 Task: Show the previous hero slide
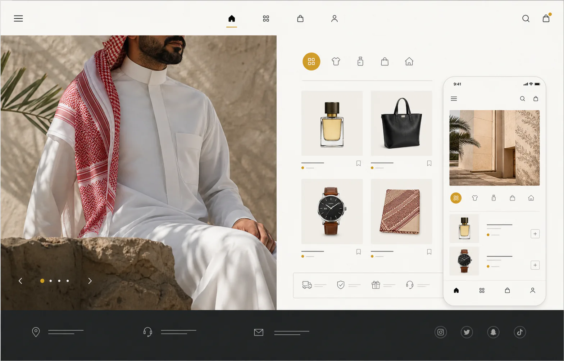(21, 281)
